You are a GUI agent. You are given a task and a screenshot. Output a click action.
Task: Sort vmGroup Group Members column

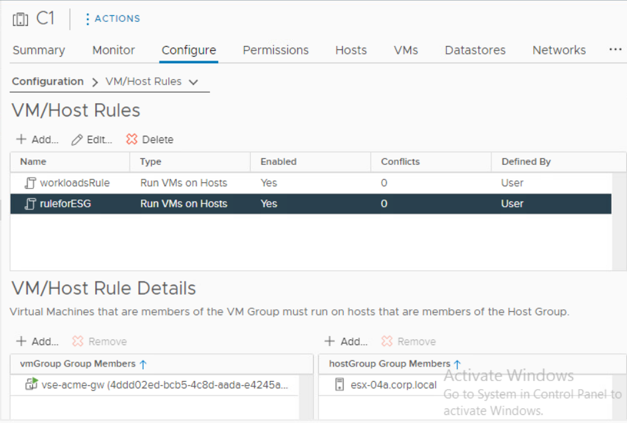143,364
